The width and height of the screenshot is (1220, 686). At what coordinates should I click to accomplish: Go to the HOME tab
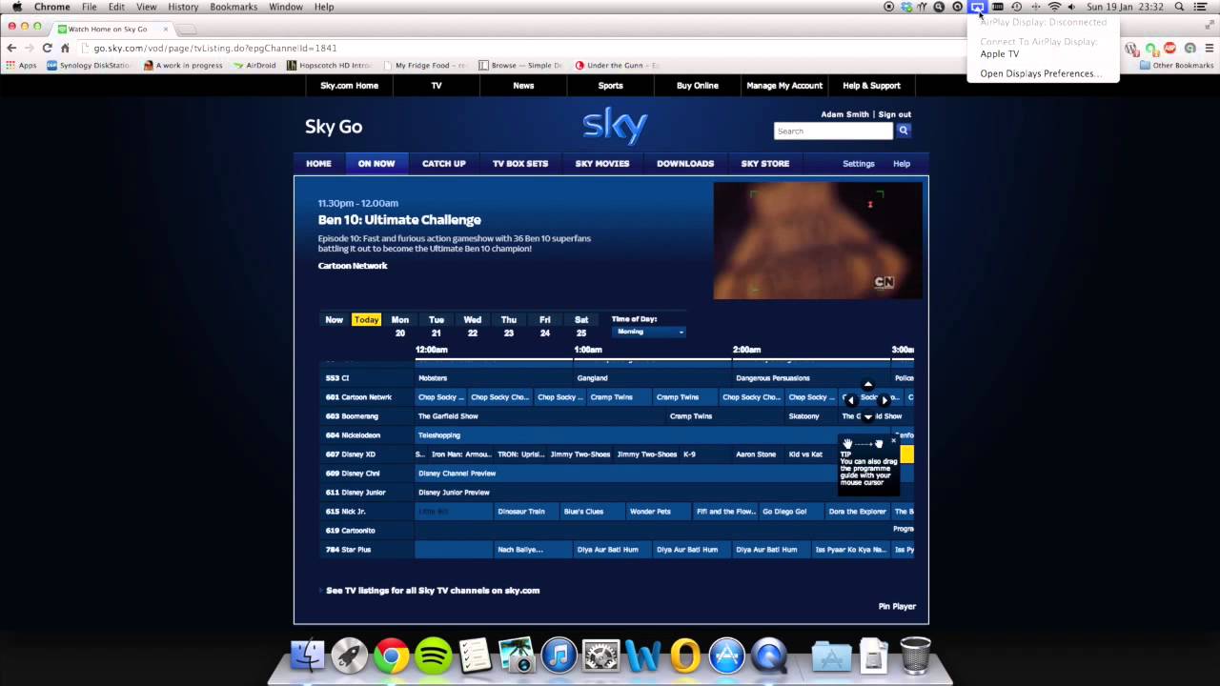[318, 164]
